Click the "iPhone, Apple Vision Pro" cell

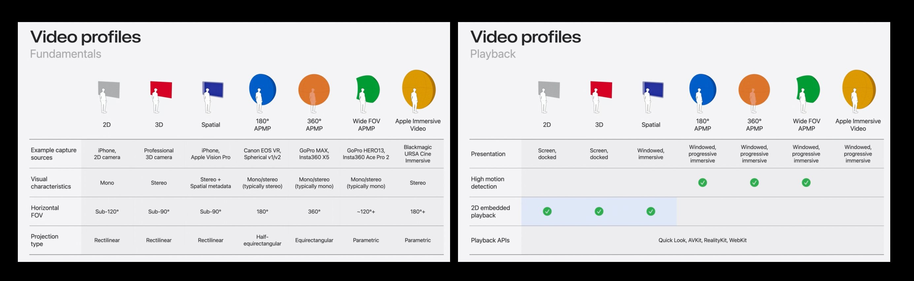click(211, 154)
